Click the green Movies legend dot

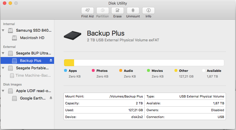148,70
